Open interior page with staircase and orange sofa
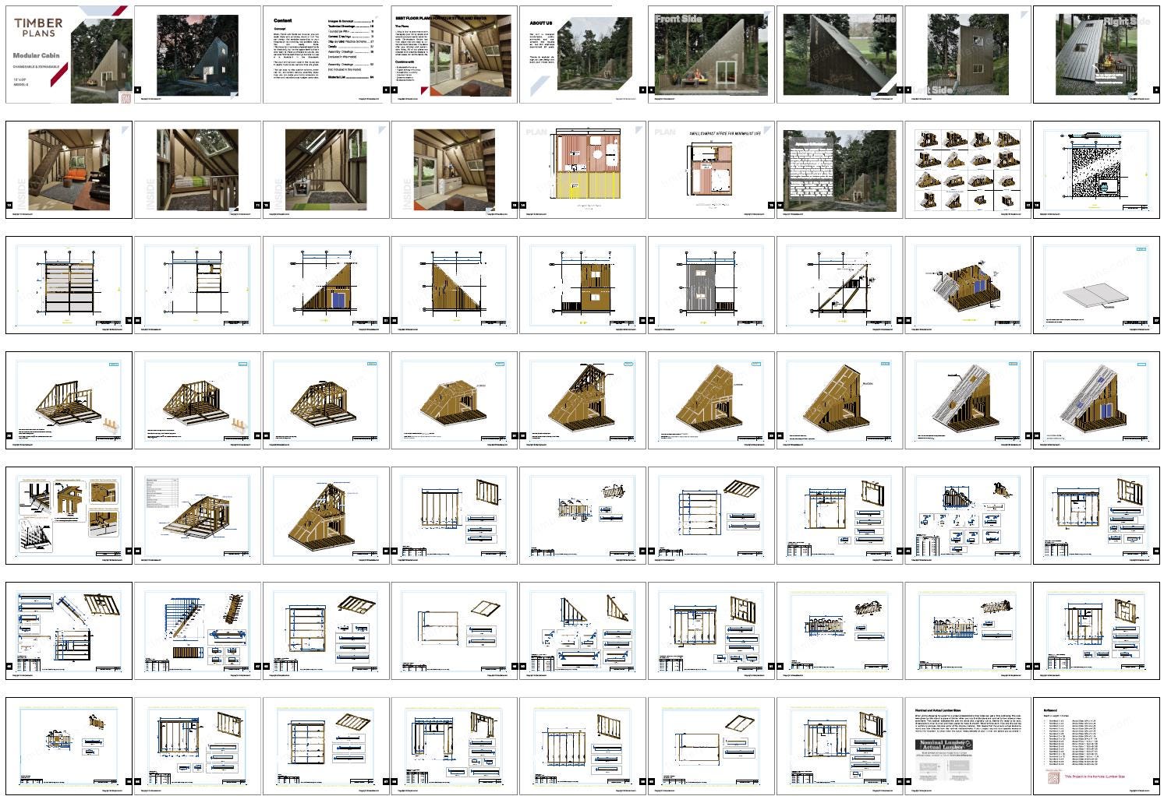 (x=69, y=170)
